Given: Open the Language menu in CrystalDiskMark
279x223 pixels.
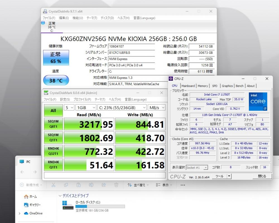Looking at the screenshot, I should [x=136, y=99].
